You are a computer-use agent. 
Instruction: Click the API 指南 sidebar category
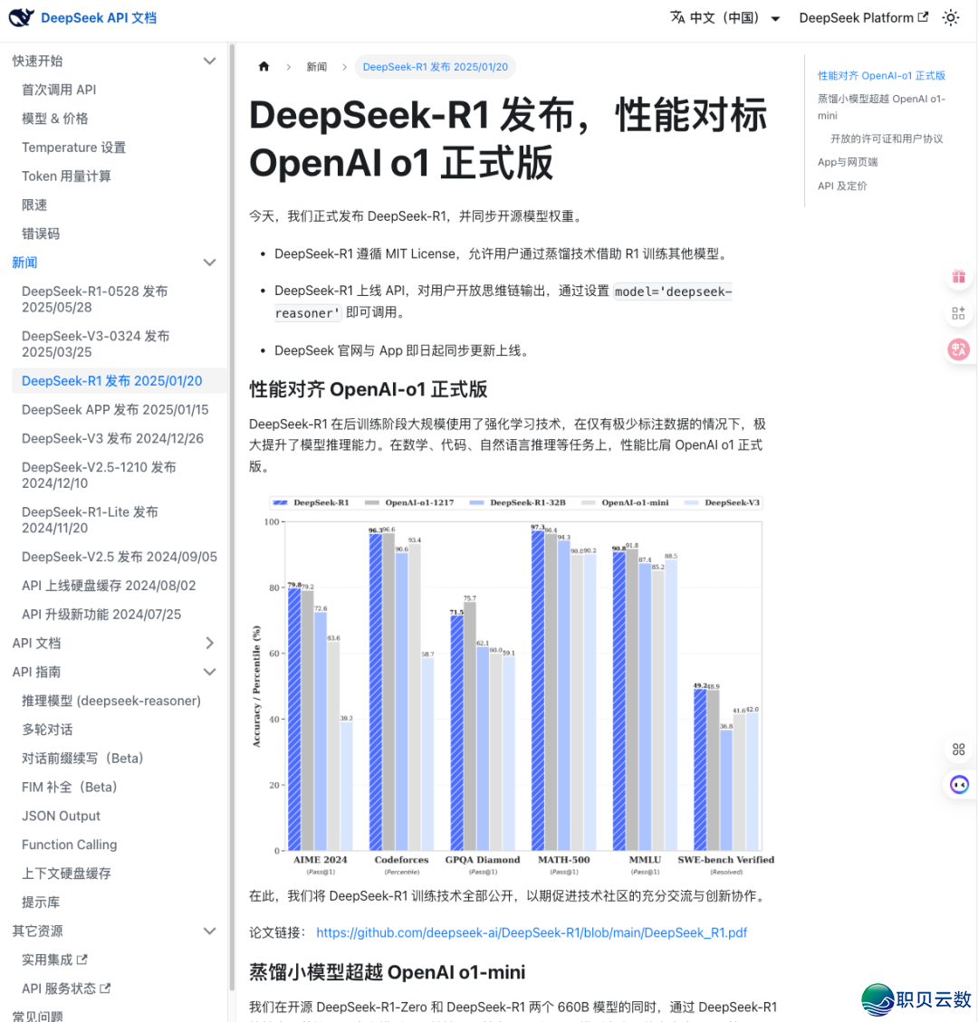[x=36, y=672]
